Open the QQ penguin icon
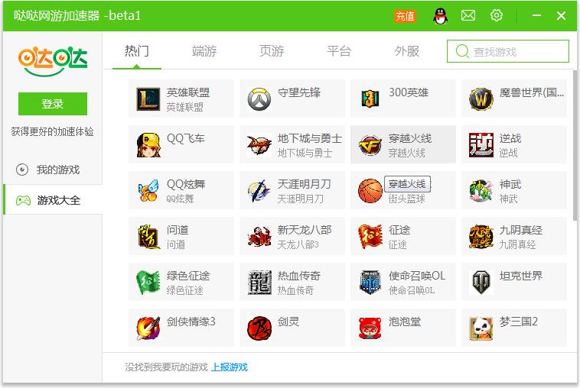The image size is (580, 388). (x=440, y=16)
